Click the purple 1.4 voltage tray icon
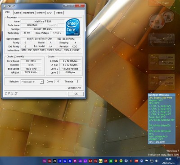This screenshot has width=180, height=165. tap(85, 161)
